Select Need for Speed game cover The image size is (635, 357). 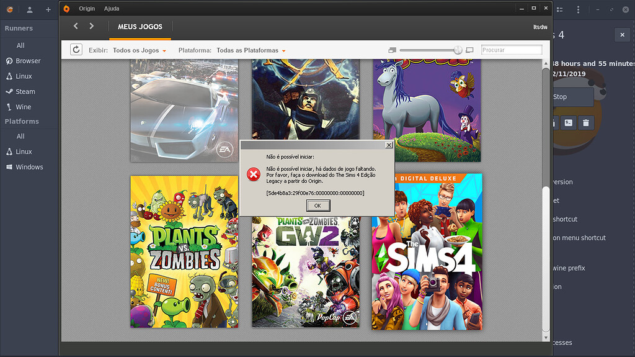click(184, 111)
